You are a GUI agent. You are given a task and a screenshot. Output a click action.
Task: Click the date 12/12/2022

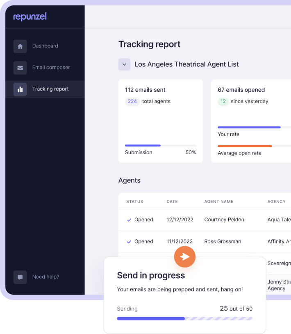click(180, 220)
